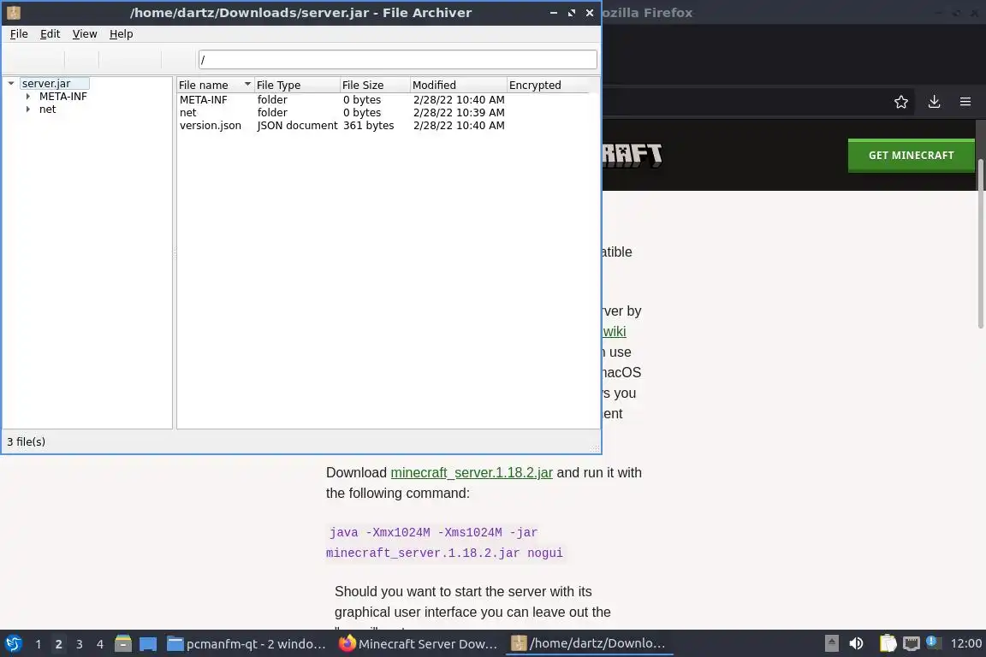Click the show desktop taskbar icon
Image resolution: width=986 pixels, height=657 pixels.
[148, 644]
